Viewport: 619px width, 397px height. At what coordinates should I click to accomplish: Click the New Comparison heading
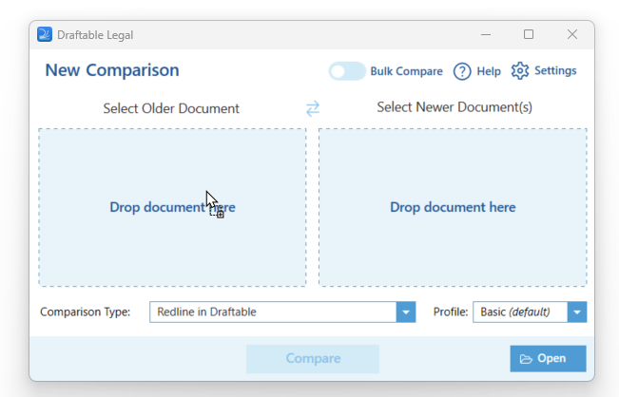click(112, 70)
